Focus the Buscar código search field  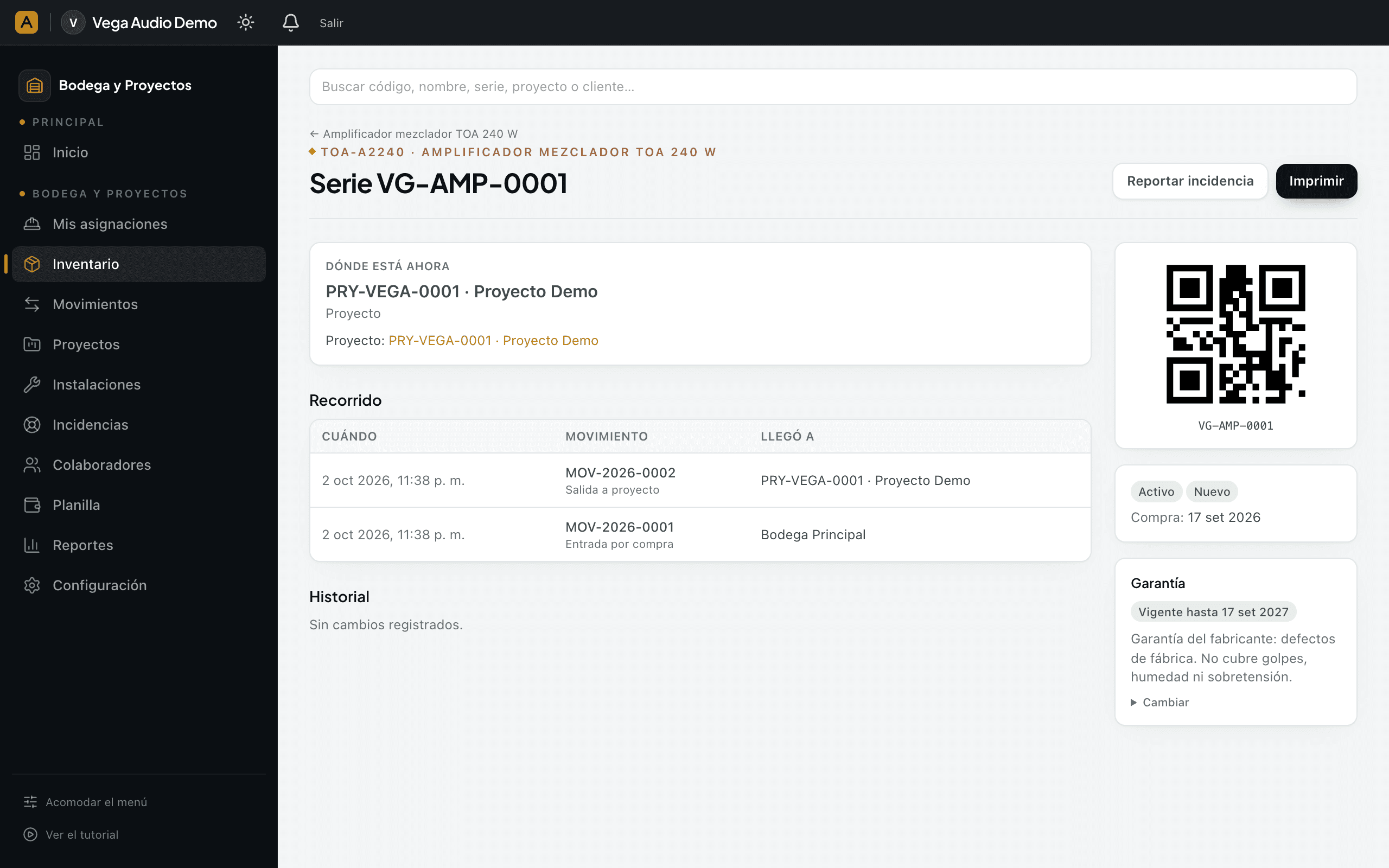[x=833, y=87]
